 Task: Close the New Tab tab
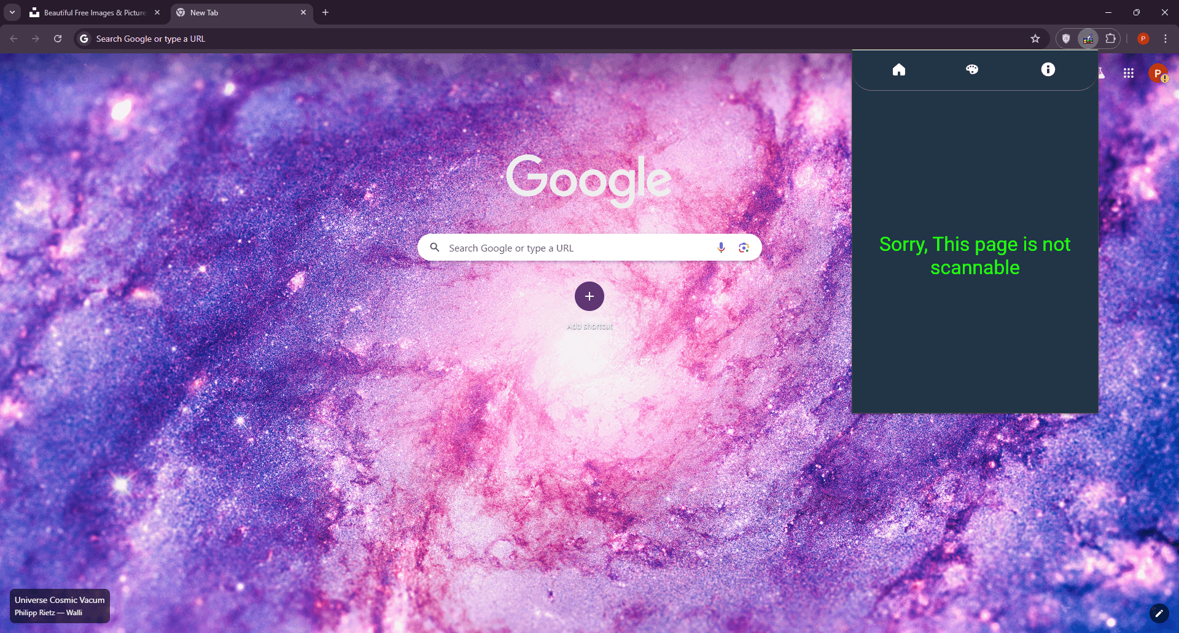[303, 12]
